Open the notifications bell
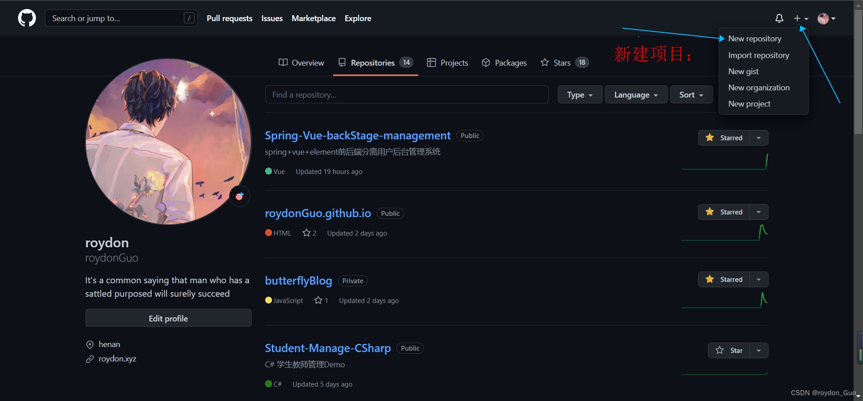863x401 pixels. tap(779, 18)
